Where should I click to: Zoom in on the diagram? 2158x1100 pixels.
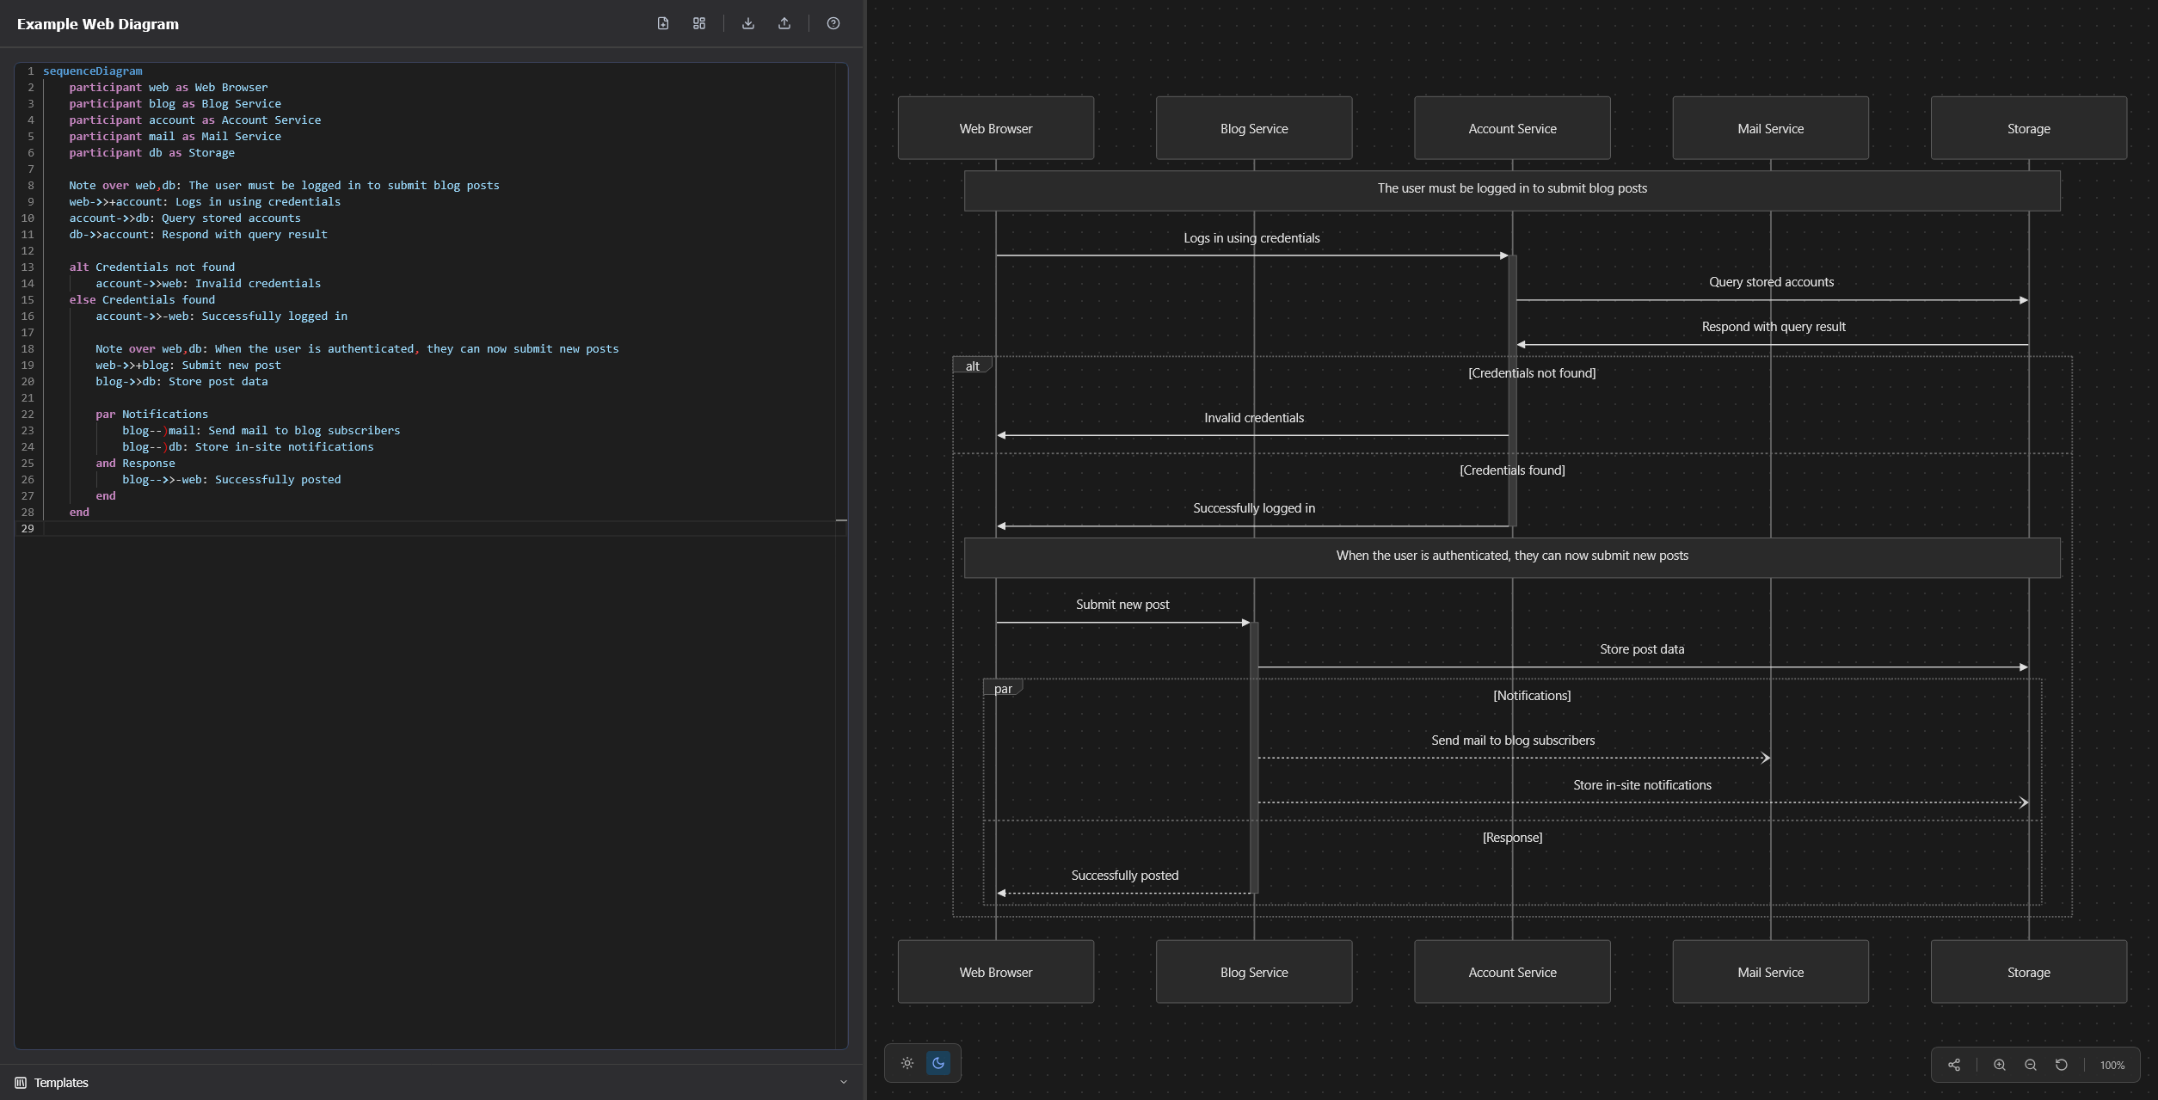[2000, 1065]
